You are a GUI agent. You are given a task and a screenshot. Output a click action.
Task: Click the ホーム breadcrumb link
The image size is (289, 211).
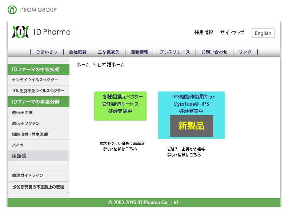(x=83, y=65)
